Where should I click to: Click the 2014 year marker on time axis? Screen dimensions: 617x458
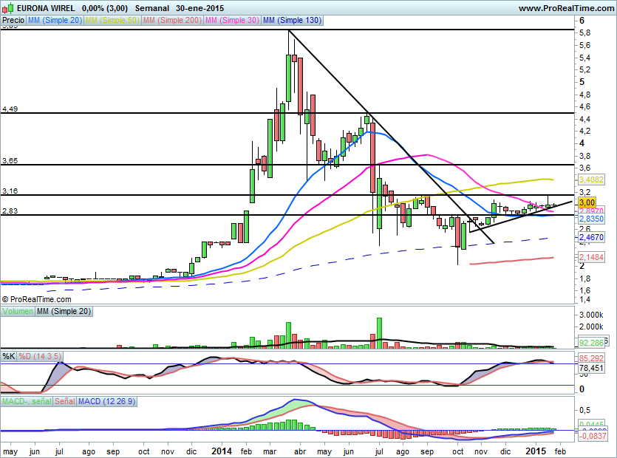point(222,451)
